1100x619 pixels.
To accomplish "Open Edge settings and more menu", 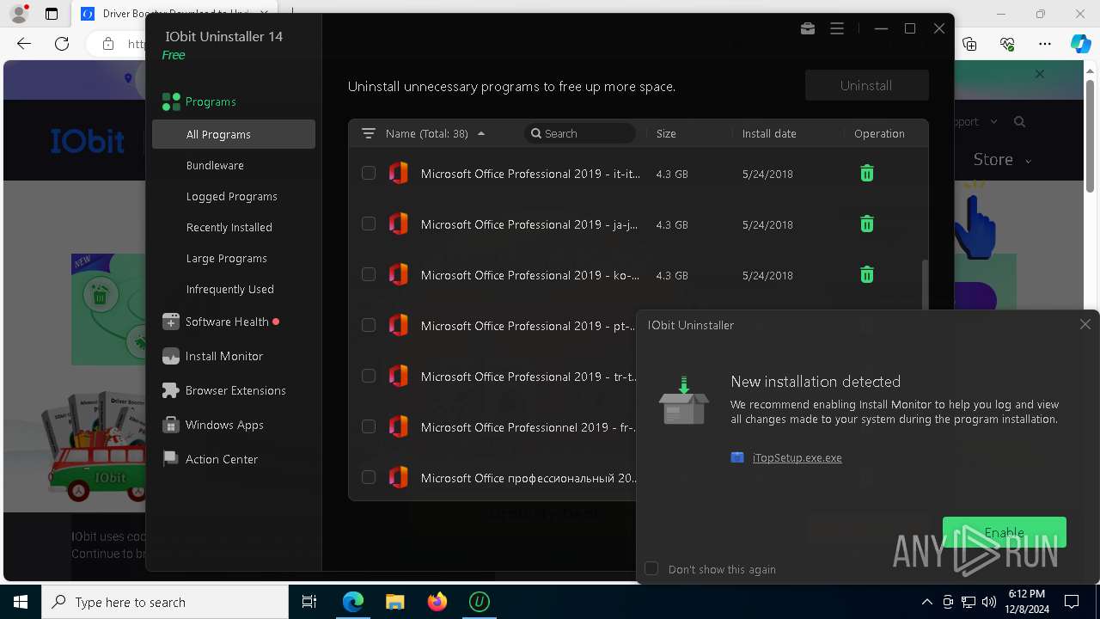I will [x=1045, y=44].
